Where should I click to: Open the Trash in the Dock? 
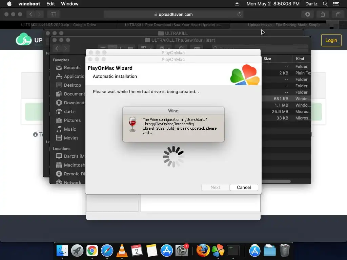pyautogui.click(x=285, y=251)
